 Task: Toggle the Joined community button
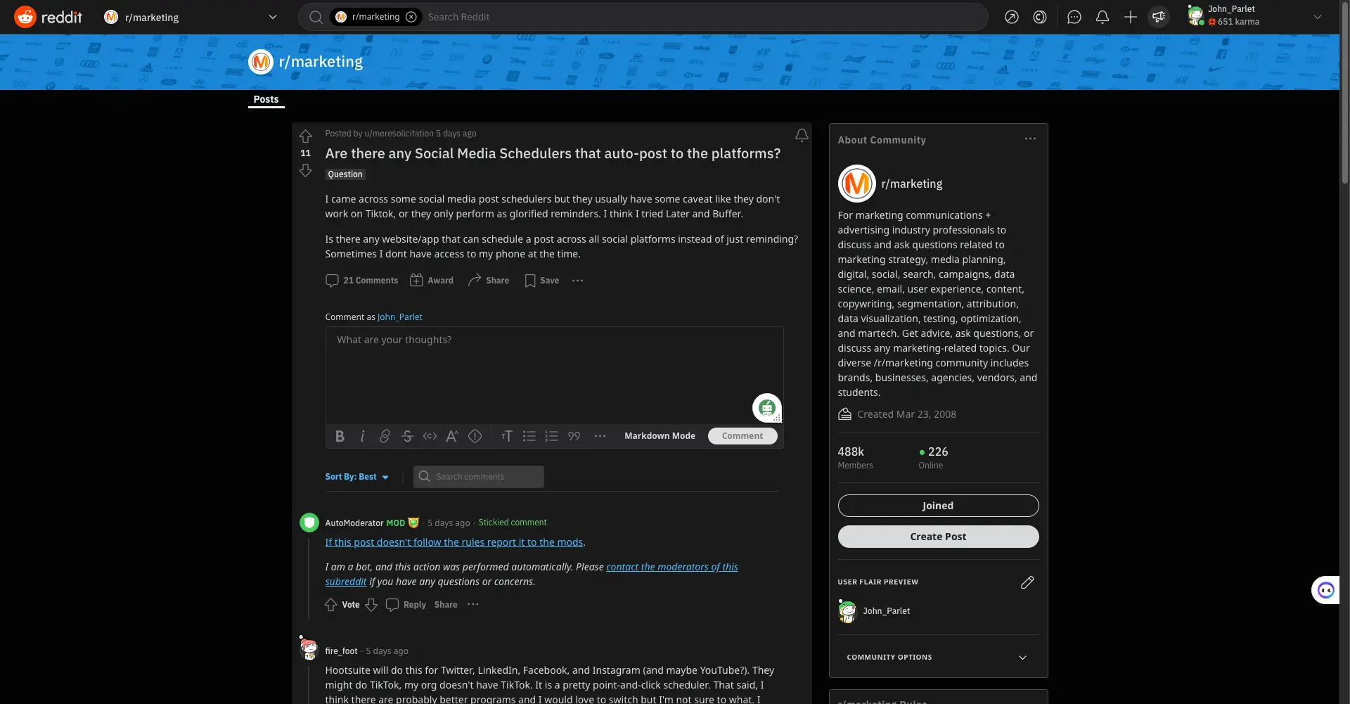pyautogui.click(x=937, y=506)
